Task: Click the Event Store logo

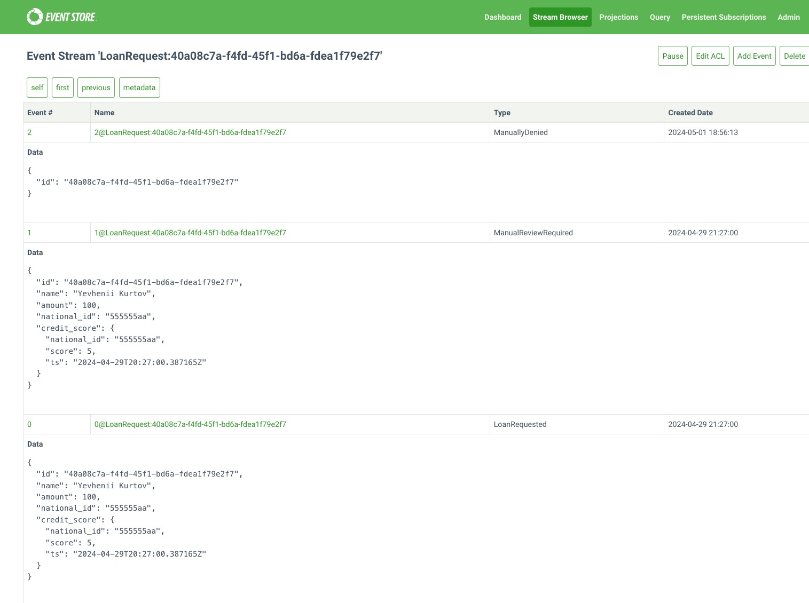Action: (x=61, y=17)
